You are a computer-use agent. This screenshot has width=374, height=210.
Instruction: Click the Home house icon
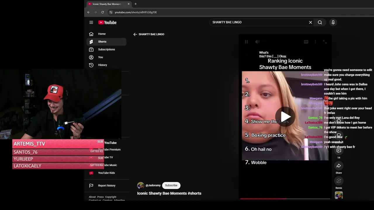[91, 34]
